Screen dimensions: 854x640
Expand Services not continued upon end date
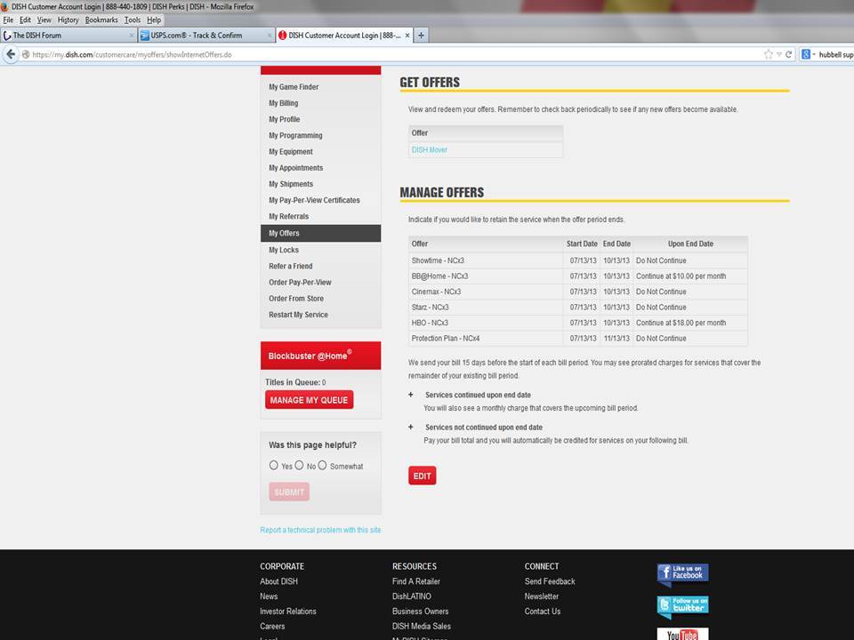[x=411, y=428]
